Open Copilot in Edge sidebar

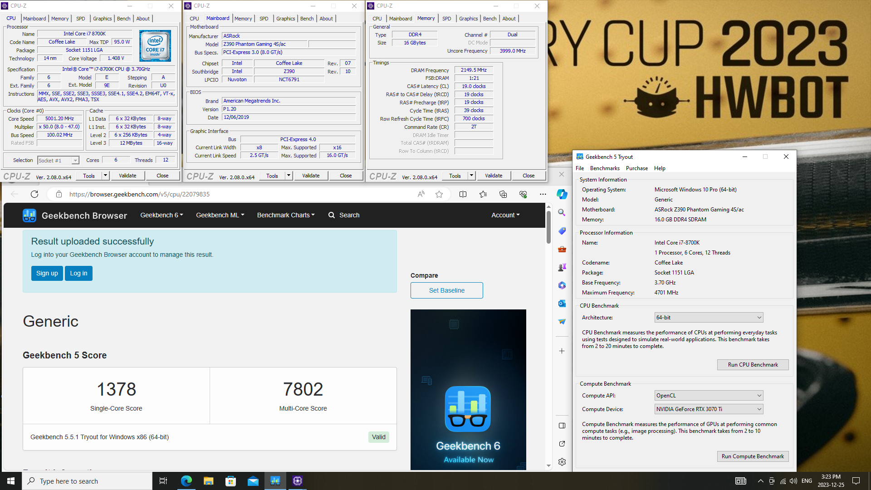click(562, 194)
